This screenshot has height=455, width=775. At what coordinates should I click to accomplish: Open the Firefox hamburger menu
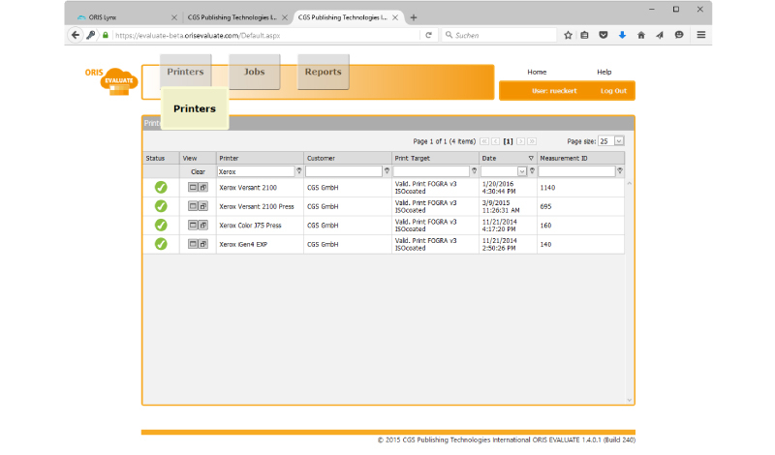700,35
